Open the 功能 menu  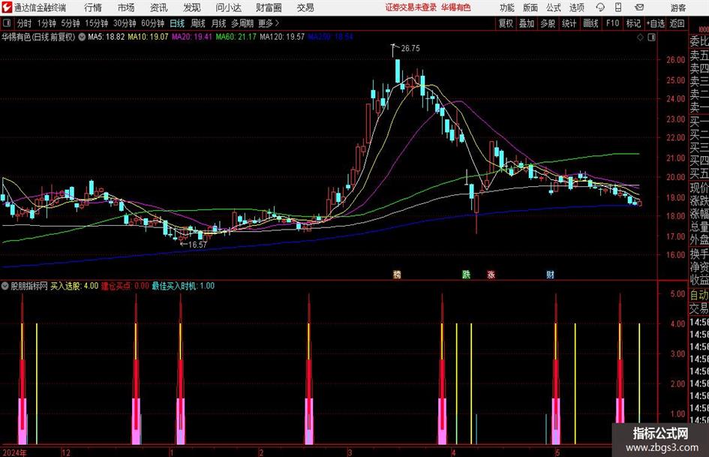(x=507, y=8)
